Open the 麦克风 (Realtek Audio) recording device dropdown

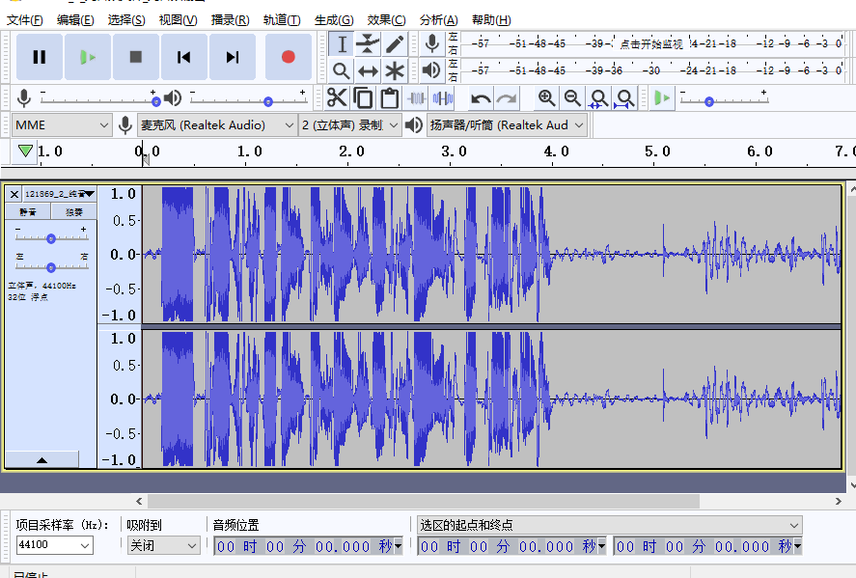[x=217, y=125]
